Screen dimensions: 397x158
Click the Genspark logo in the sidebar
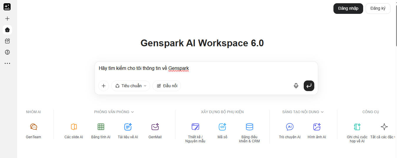7,7
